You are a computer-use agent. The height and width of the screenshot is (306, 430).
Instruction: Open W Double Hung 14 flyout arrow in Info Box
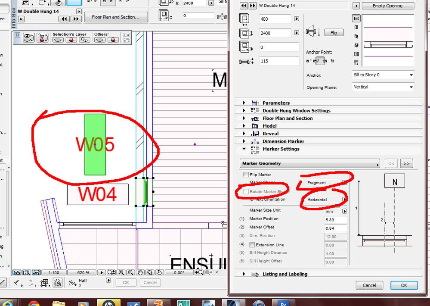coord(79,12)
